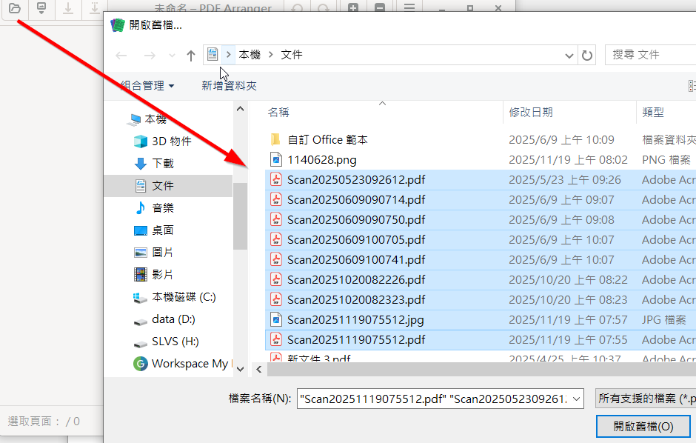Click the up one level arrow
This screenshot has height=443, width=696.
pos(191,56)
